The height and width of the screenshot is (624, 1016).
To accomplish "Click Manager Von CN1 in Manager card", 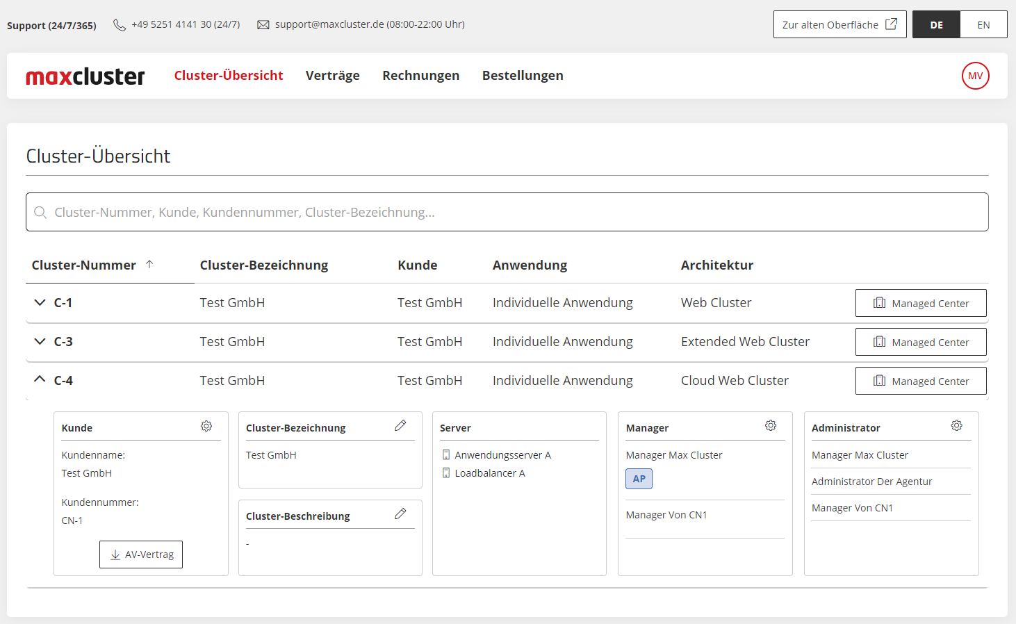I will click(666, 515).
